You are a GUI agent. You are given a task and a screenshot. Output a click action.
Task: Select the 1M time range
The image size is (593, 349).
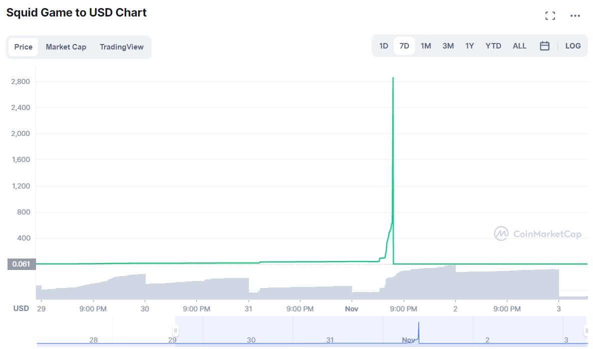(x=426, y=46)
